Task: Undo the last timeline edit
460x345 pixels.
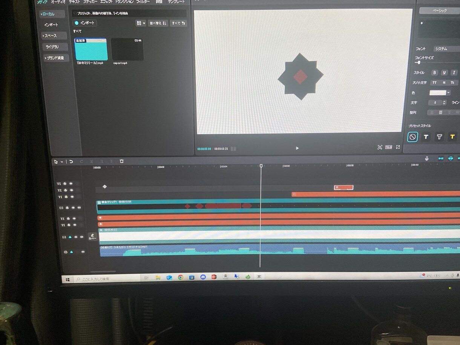Action: [x=71, y=161]
